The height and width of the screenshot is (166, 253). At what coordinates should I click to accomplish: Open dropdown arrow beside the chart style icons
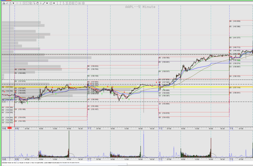coord(13,3)
